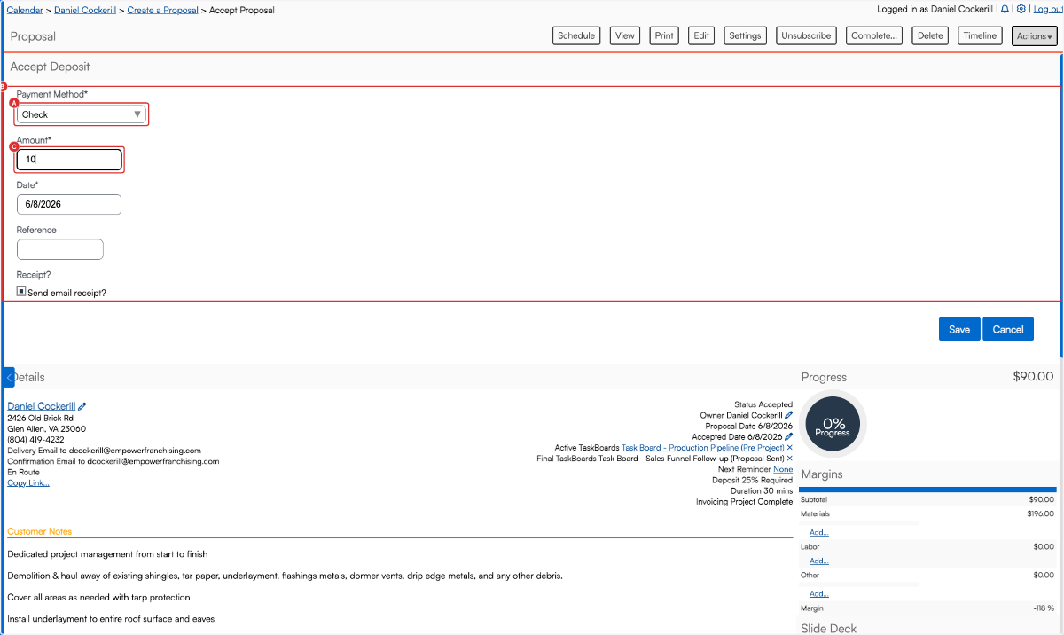Viewport: 1064px width, 635px height.
Task: Click 'Status Accepted' text
Action: click(x=763, y=404)
